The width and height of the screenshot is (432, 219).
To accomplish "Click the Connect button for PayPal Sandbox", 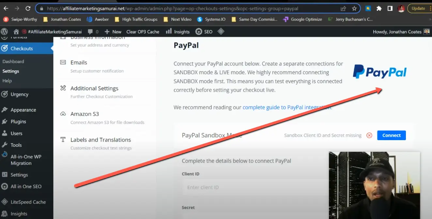I will (x=391, y=135).
